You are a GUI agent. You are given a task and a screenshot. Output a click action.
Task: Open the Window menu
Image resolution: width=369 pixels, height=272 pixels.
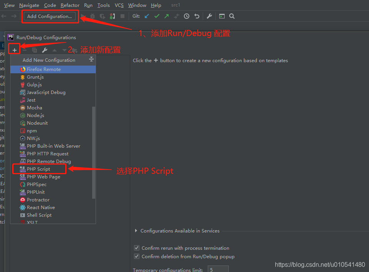click(x=137, y=5)
